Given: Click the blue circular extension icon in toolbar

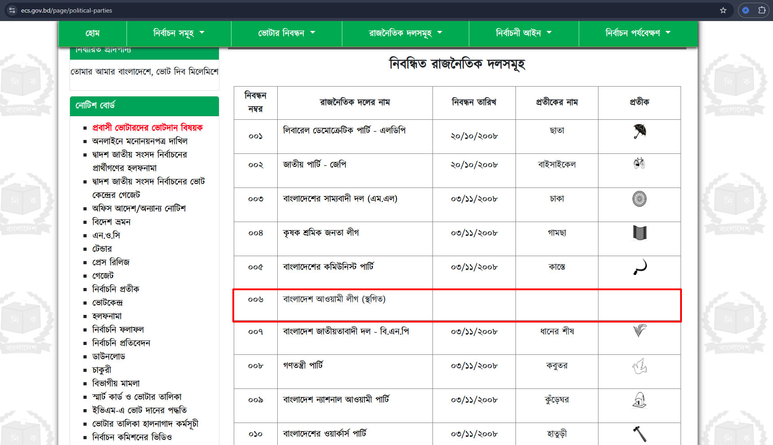Looking at the screenshot, I should click(746, 10).
